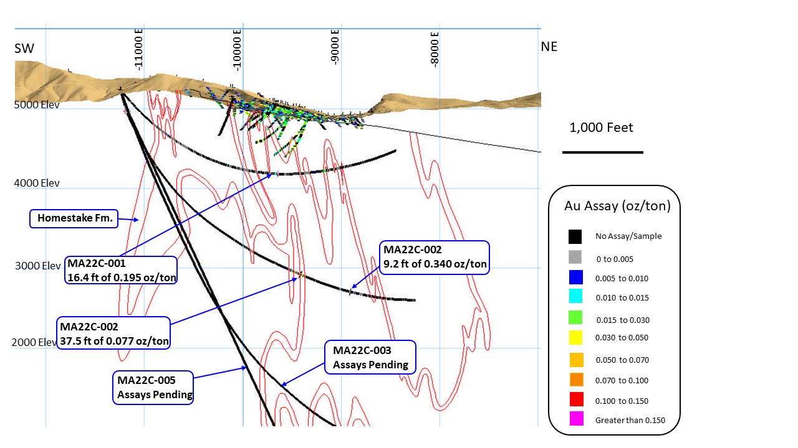Click the red 0.100 to 0.150 swatch
This screenshot has width=798, height=448.
coord(575,399)
